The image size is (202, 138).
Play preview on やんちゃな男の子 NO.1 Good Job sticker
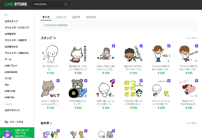click(196, 61)
